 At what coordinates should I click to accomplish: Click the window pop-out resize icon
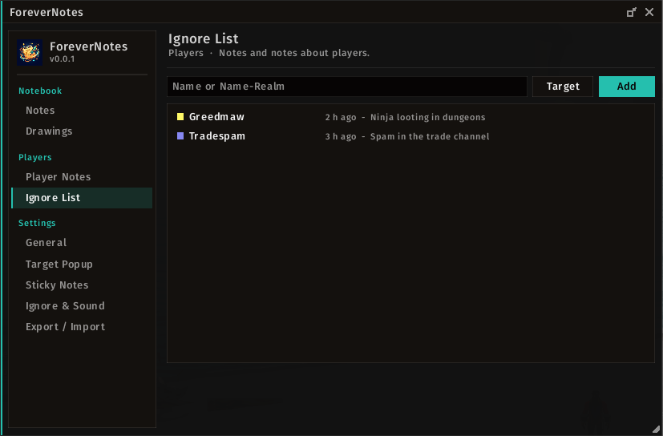click(x=631, y=12)
